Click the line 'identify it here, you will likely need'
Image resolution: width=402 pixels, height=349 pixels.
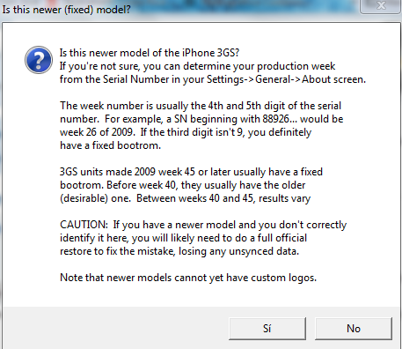pyautogui.click(x=183, y=238)
